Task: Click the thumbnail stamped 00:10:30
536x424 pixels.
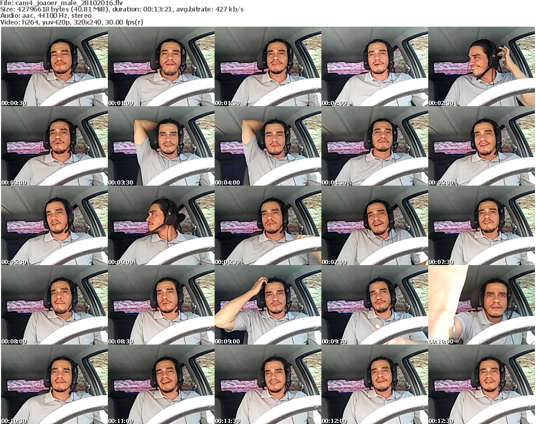Action: (54, 384)
